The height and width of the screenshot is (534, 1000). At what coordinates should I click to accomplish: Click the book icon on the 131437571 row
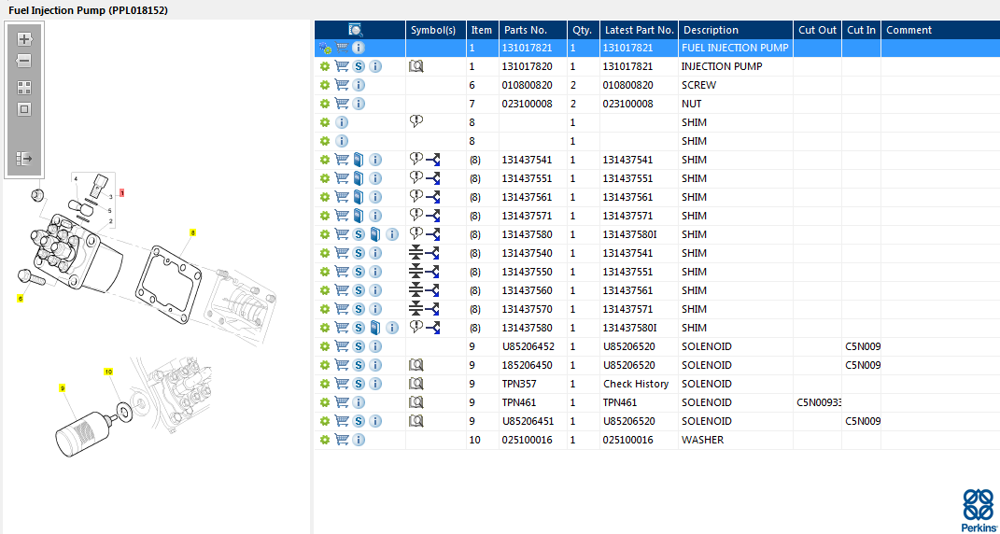pos(359,216)
